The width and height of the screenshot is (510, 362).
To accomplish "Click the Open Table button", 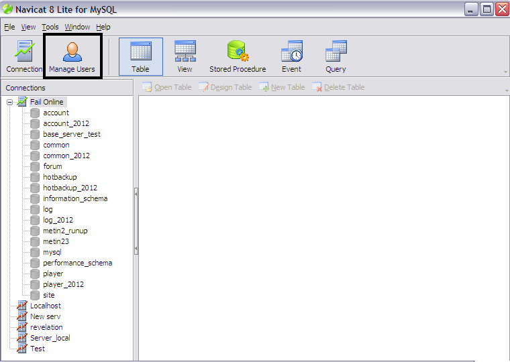I will tap(167, 87).
